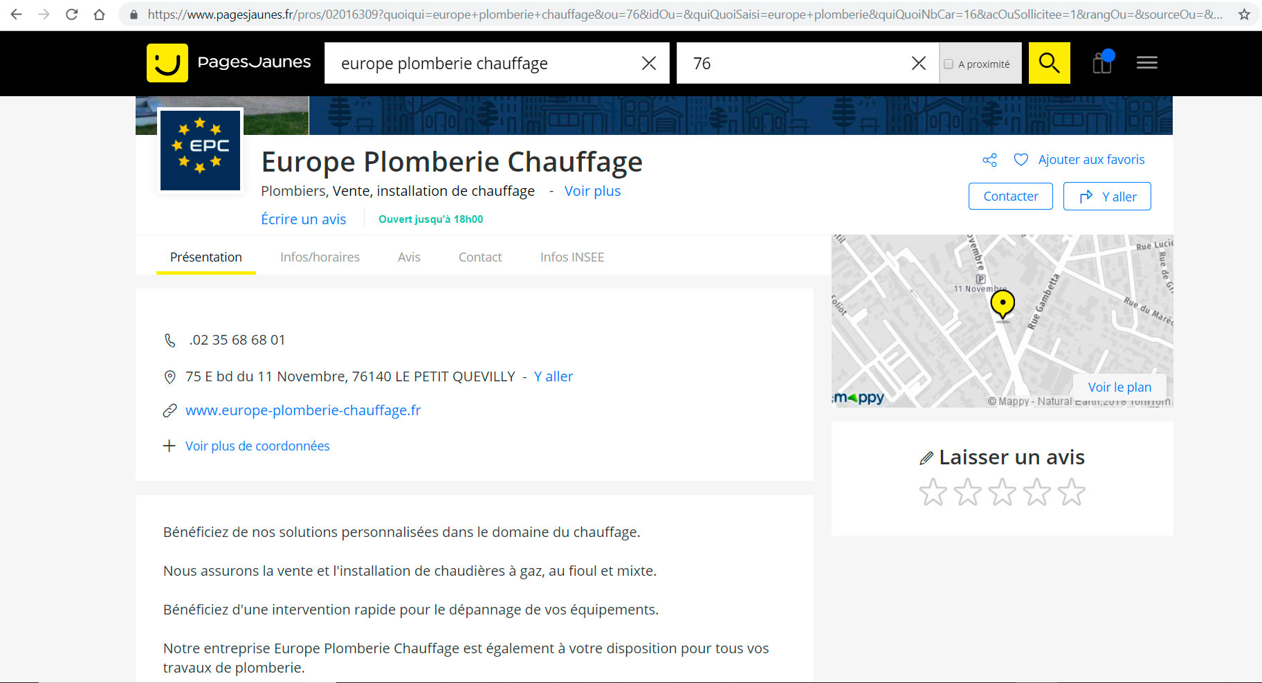
Task: Click 'Y aller' link after the address
Action: point(554,376)
